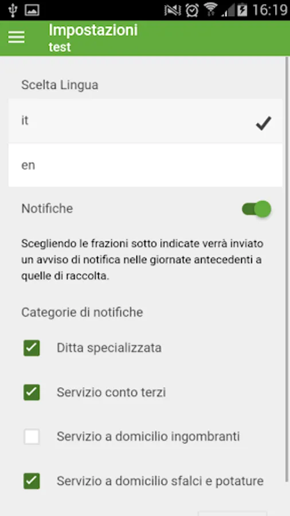The height and width of the screenshot is (516, 290).
Task: Tap the muted vibrate status icon
Action: 173,10
